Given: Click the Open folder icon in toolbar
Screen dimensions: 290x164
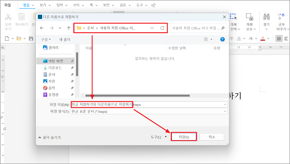Looking at the screenshot, I should coord(19,39).
